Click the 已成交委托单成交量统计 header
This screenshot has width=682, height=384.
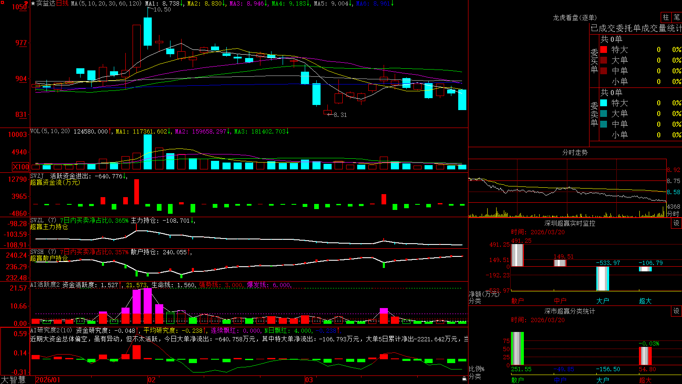click(636, 28)
